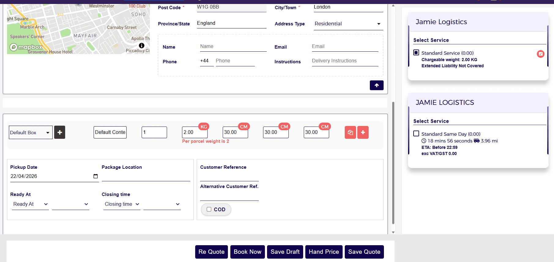Click the KG weight unit badge
Viewport: 554px width, 262px height.
[204, 127]
